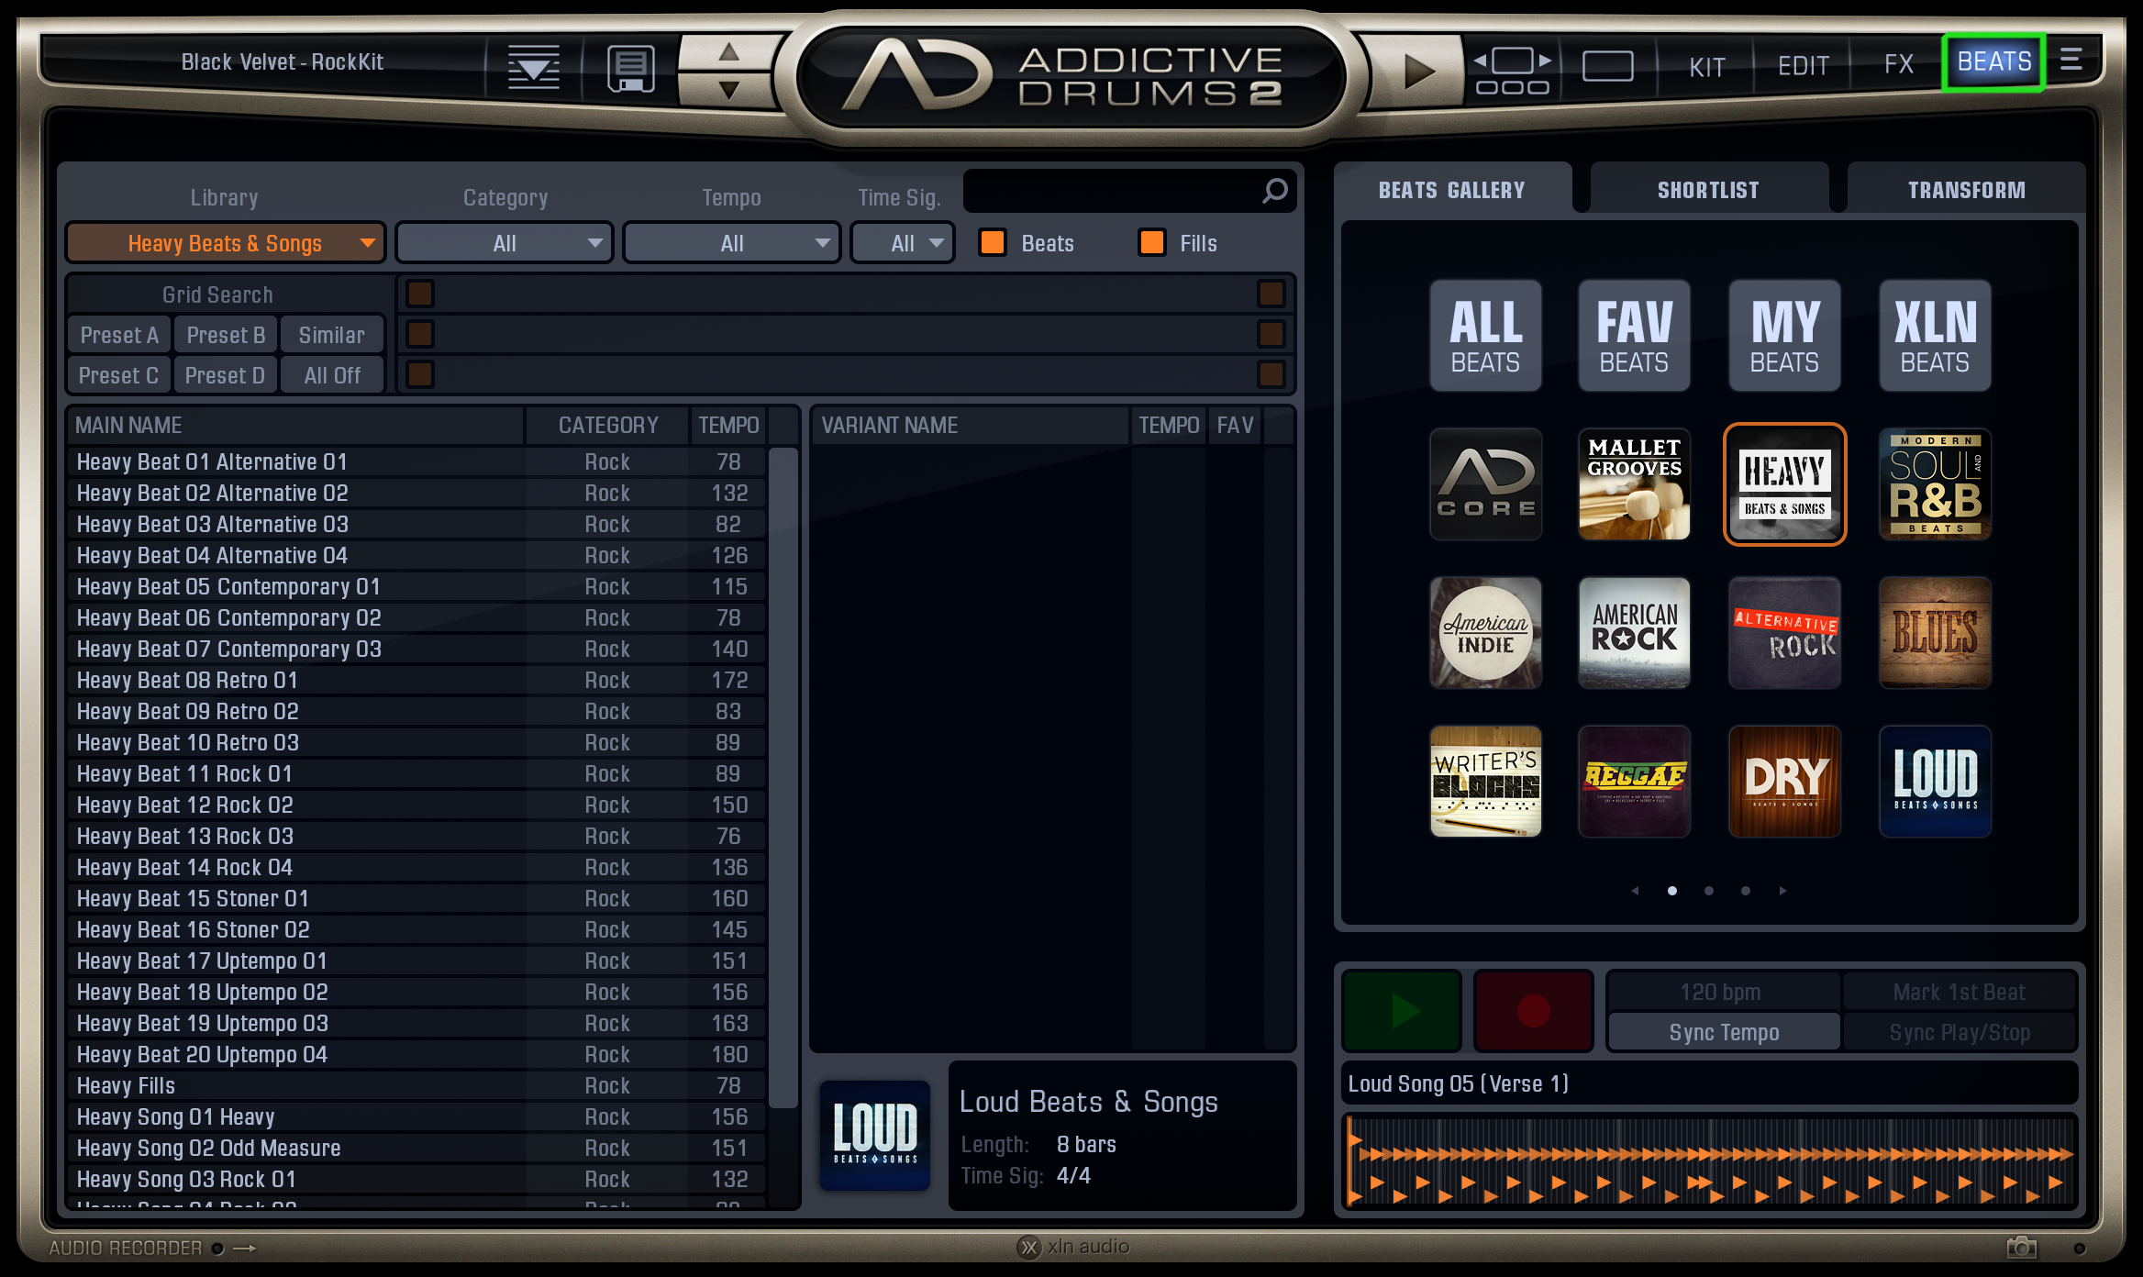Select the Mallet Grooves pack
The height and width of the screenshot is (1277, 2143).
tap(1634, 484)
